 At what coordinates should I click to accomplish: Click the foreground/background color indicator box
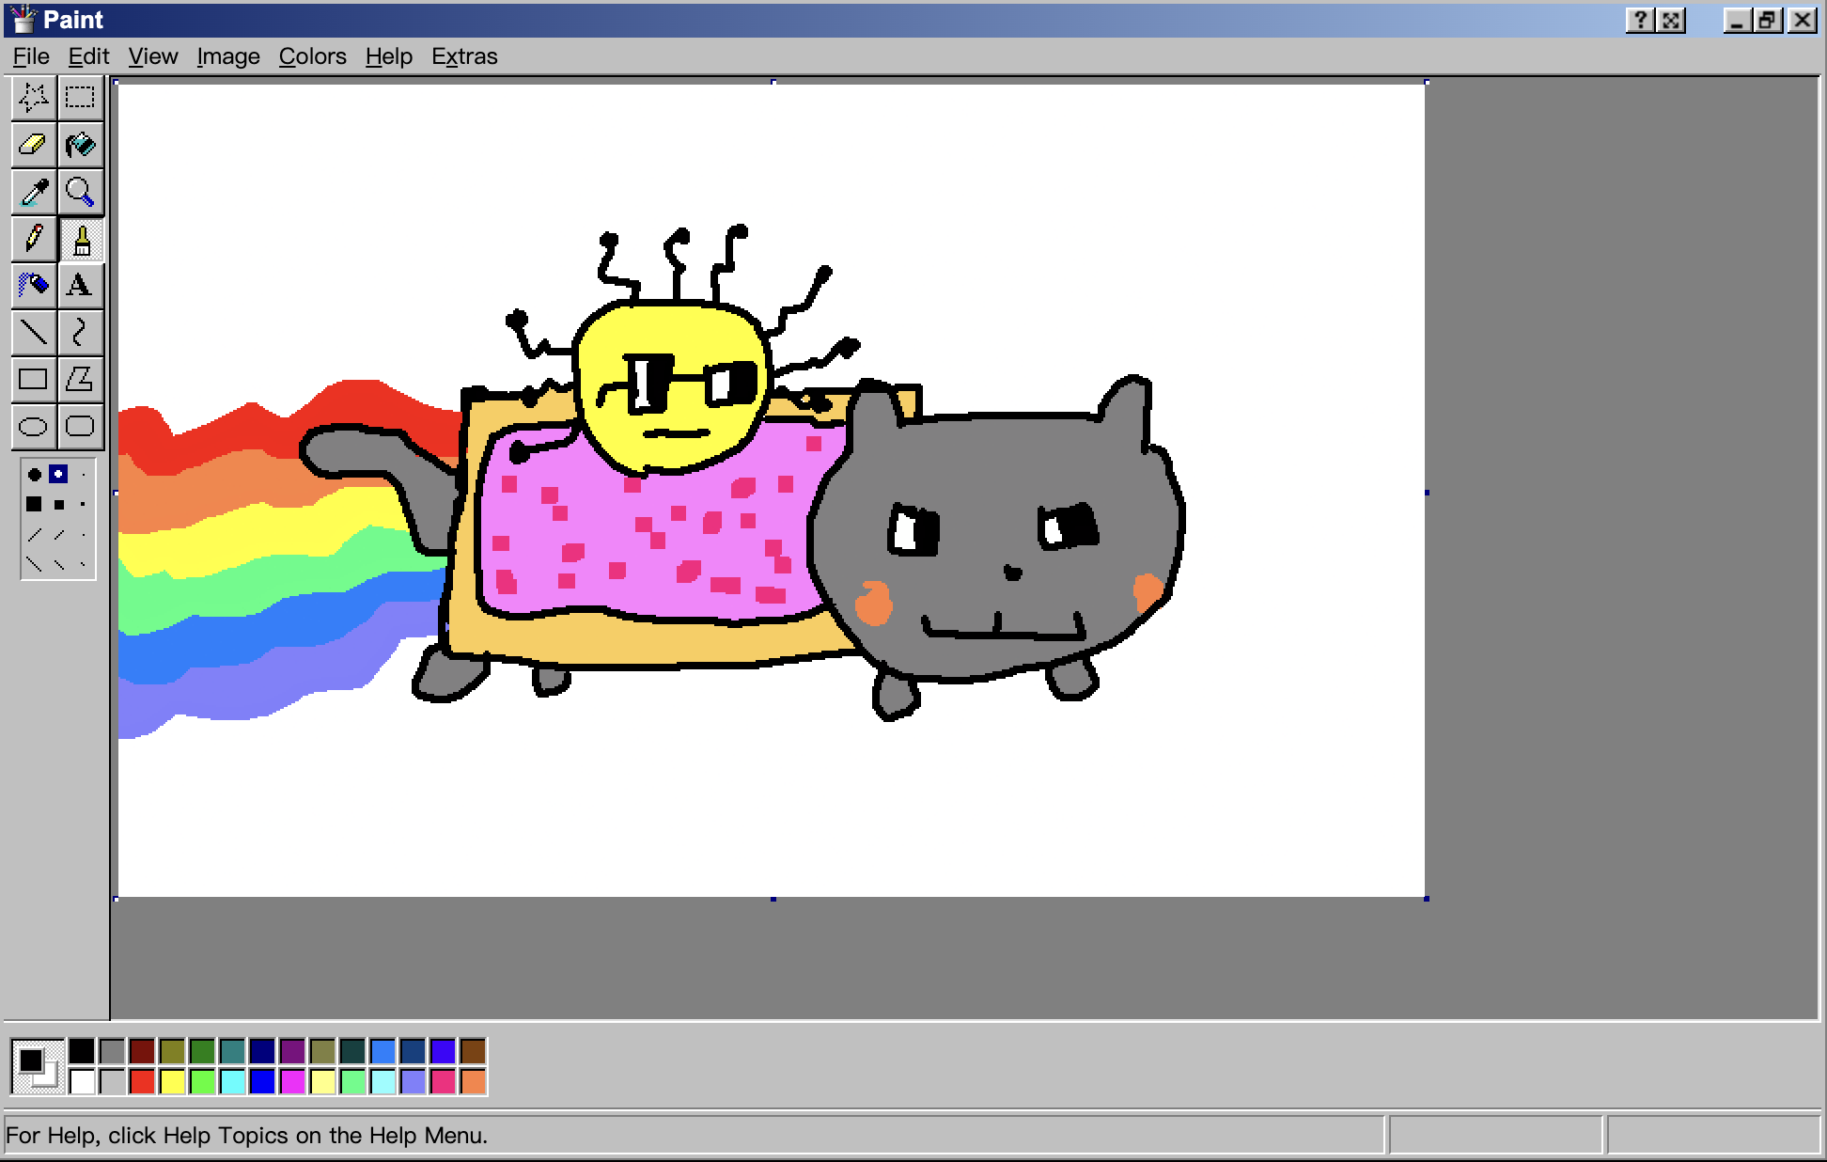[x=38, y=1066]
